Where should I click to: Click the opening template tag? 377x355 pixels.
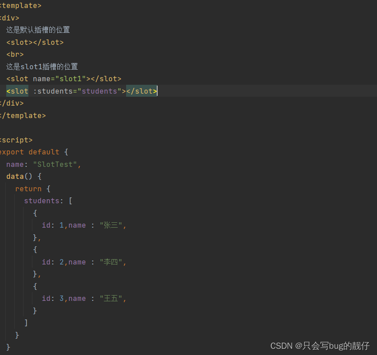[x=21, y=5]
